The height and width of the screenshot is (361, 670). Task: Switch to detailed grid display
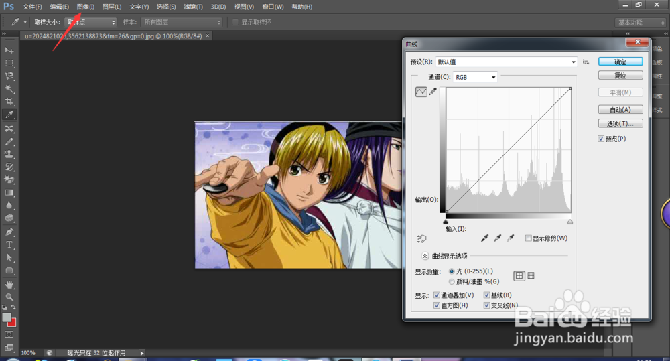click(531, 275)
